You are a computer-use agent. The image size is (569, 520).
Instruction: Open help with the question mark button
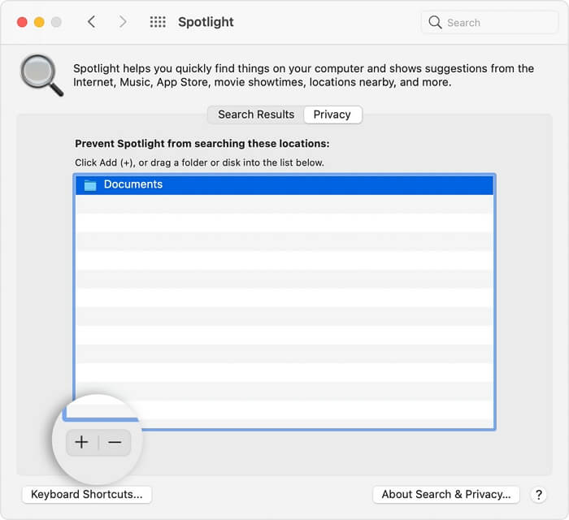(538, 494)
